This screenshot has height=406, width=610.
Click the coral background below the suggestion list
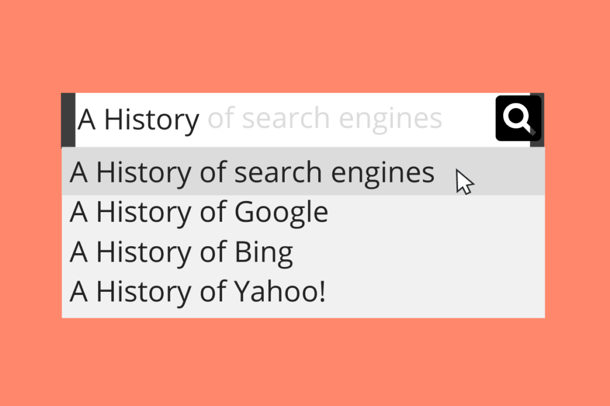(x=305, y=361)
